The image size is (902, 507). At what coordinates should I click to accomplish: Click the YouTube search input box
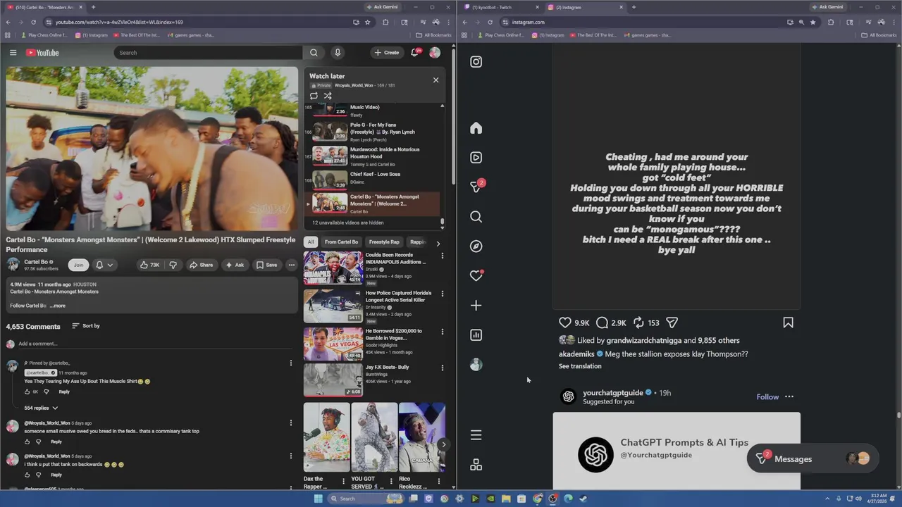tap(208, 53)
